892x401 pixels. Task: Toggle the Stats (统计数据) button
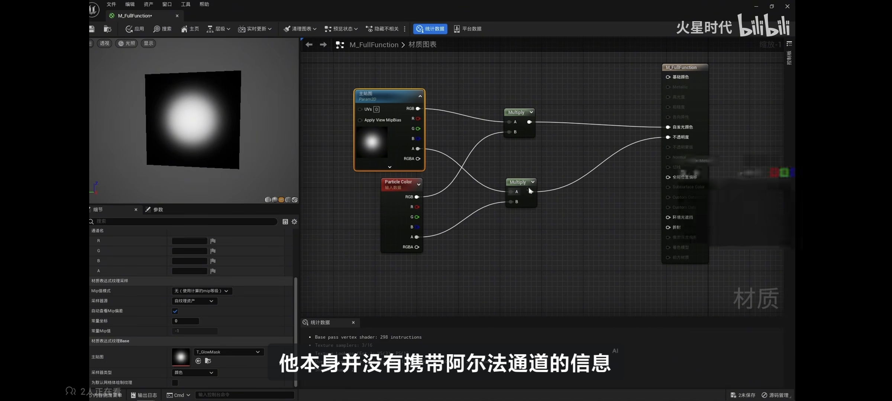click(x=430, y=29)
